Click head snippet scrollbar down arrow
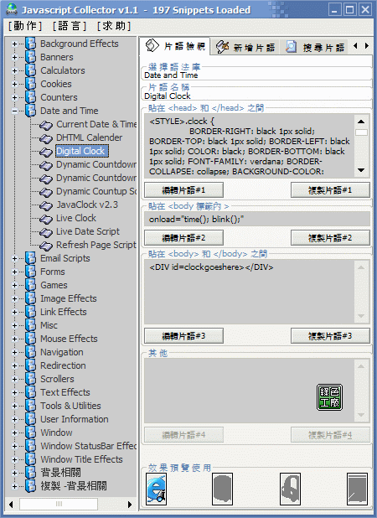 (361, 170)
